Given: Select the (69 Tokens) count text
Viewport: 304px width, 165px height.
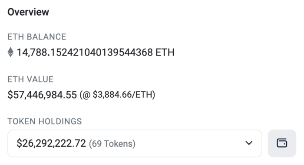Looking at the screenshot, I should click(x=112, y=144).
